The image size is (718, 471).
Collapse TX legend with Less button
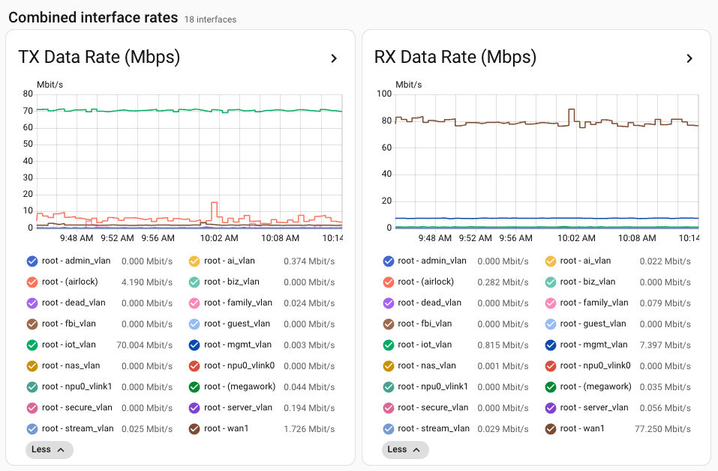coord(49,449)
